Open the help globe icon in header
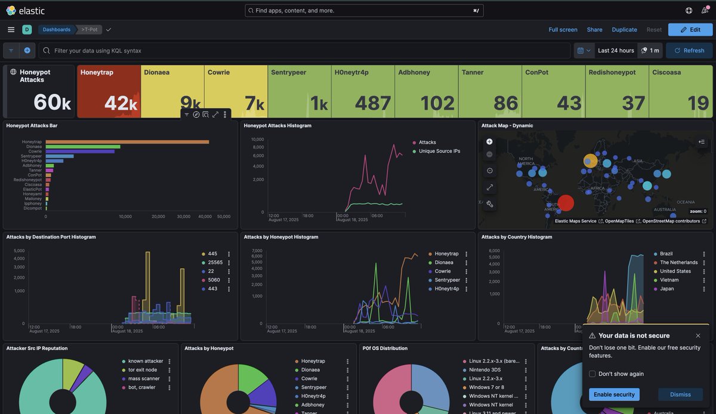Viewport: 716px width, 414px height. coord(689,10)
